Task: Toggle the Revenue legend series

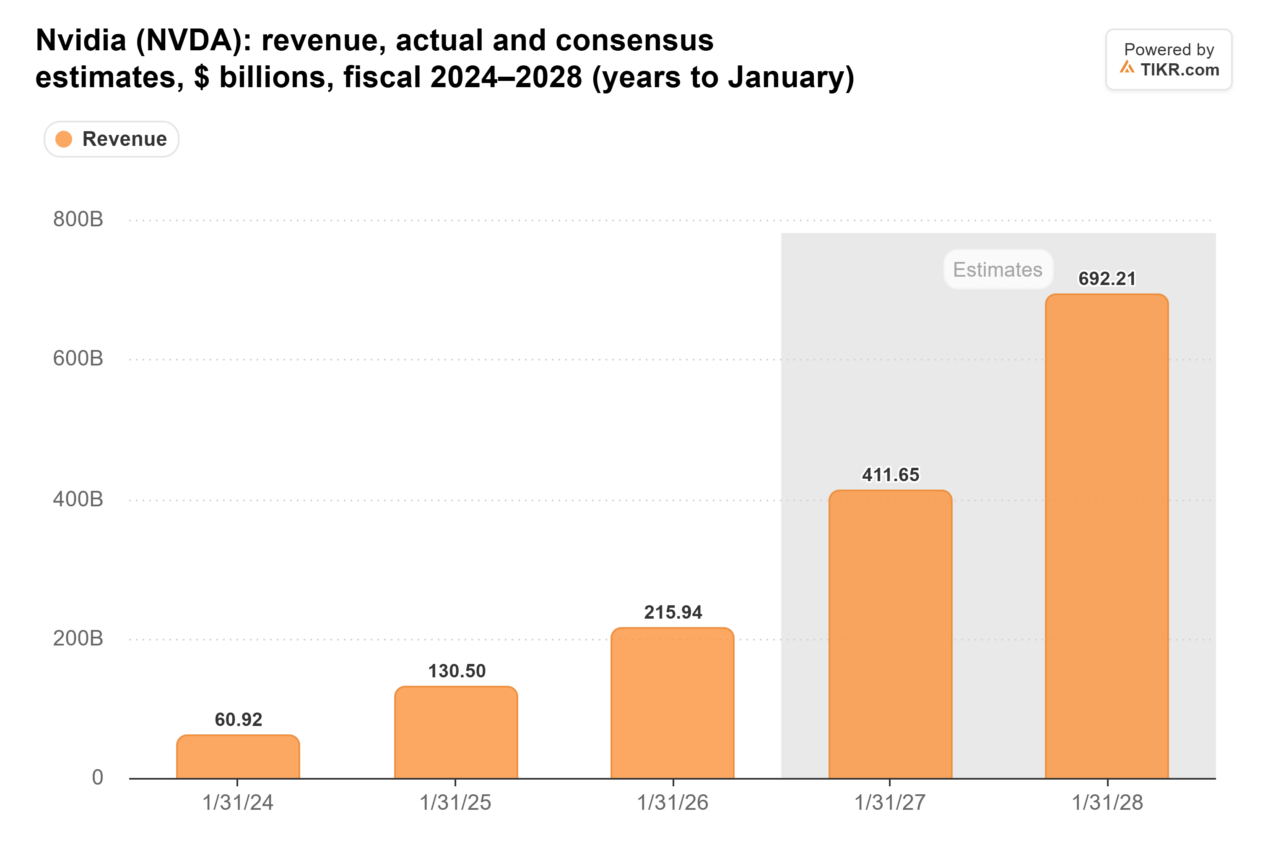Action: 111,139
